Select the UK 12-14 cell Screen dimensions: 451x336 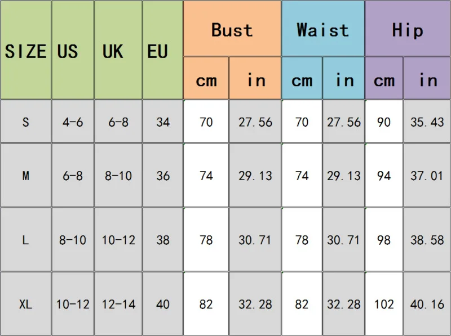tap(118, 304)
